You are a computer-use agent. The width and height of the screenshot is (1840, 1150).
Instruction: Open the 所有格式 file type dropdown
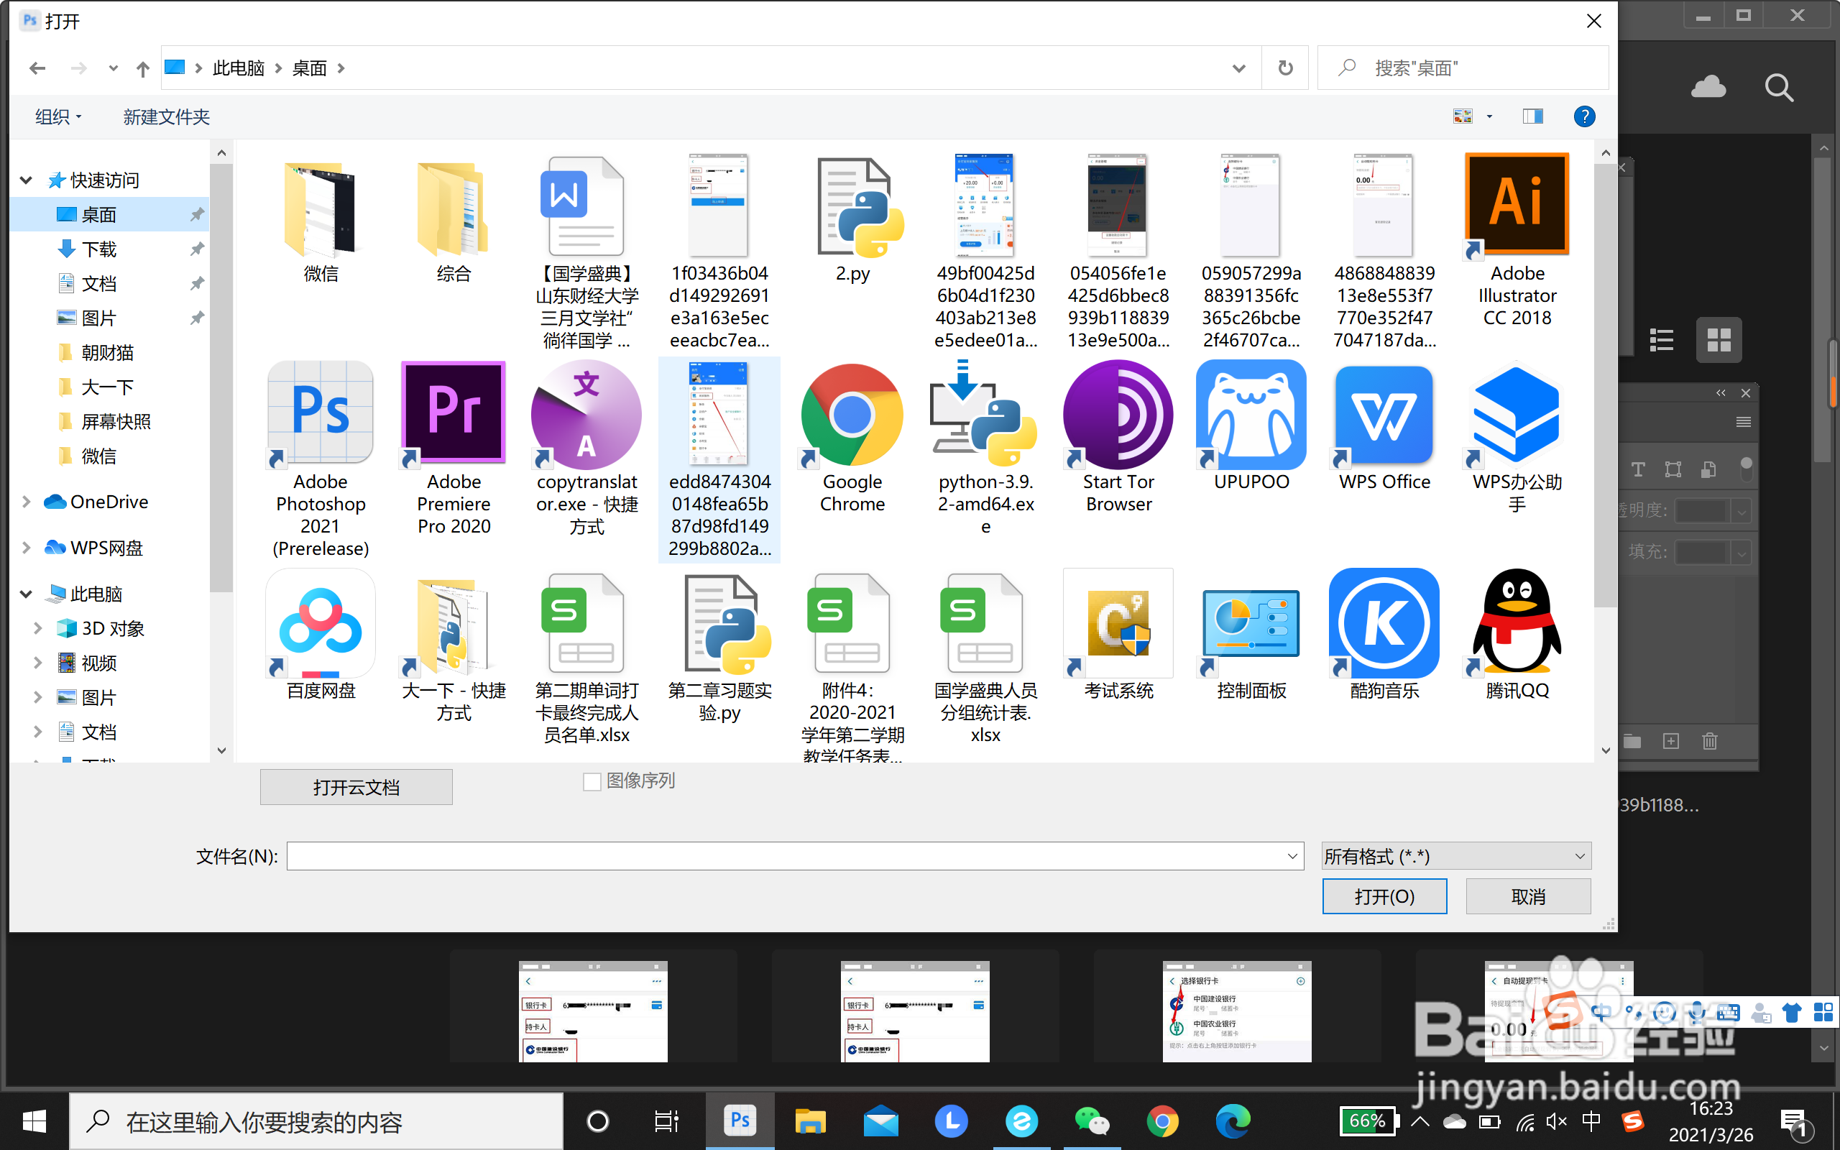tap(1456, 857)
